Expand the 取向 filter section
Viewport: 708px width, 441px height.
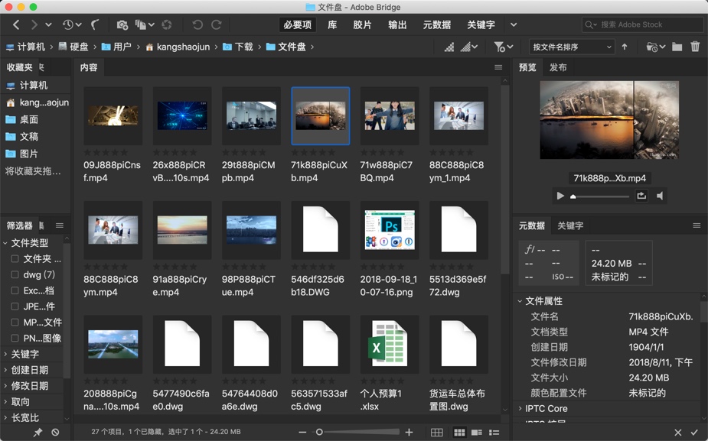pos(5,401)
